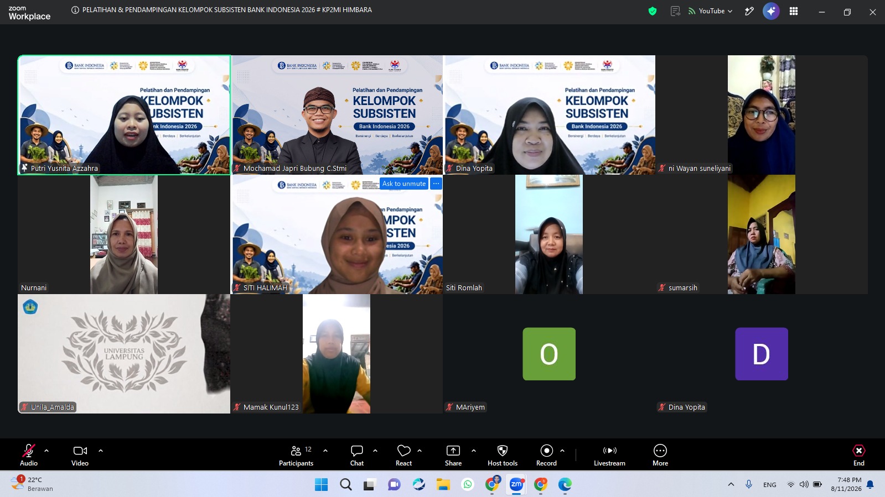The image size is (885, 497).
Task: Expand video options arrow next to Video
Action: pos(101,451)
